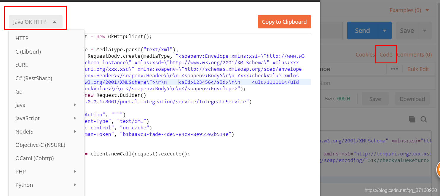Click the Size 695 B value
The image size is (440, 196).
click(343, 99)
